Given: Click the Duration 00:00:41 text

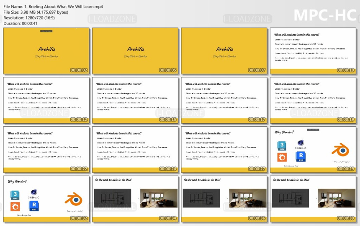Looking at the screenshot, I should pyautogui.click(x=20, y=23).
